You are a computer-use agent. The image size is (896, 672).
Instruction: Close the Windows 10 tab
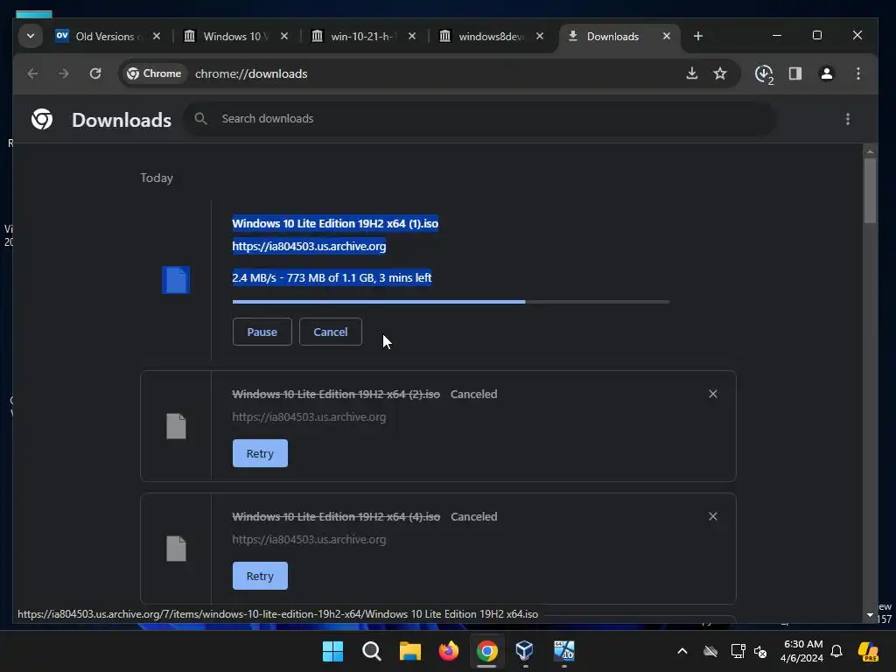pyautogui.click(x=284, y=36)
